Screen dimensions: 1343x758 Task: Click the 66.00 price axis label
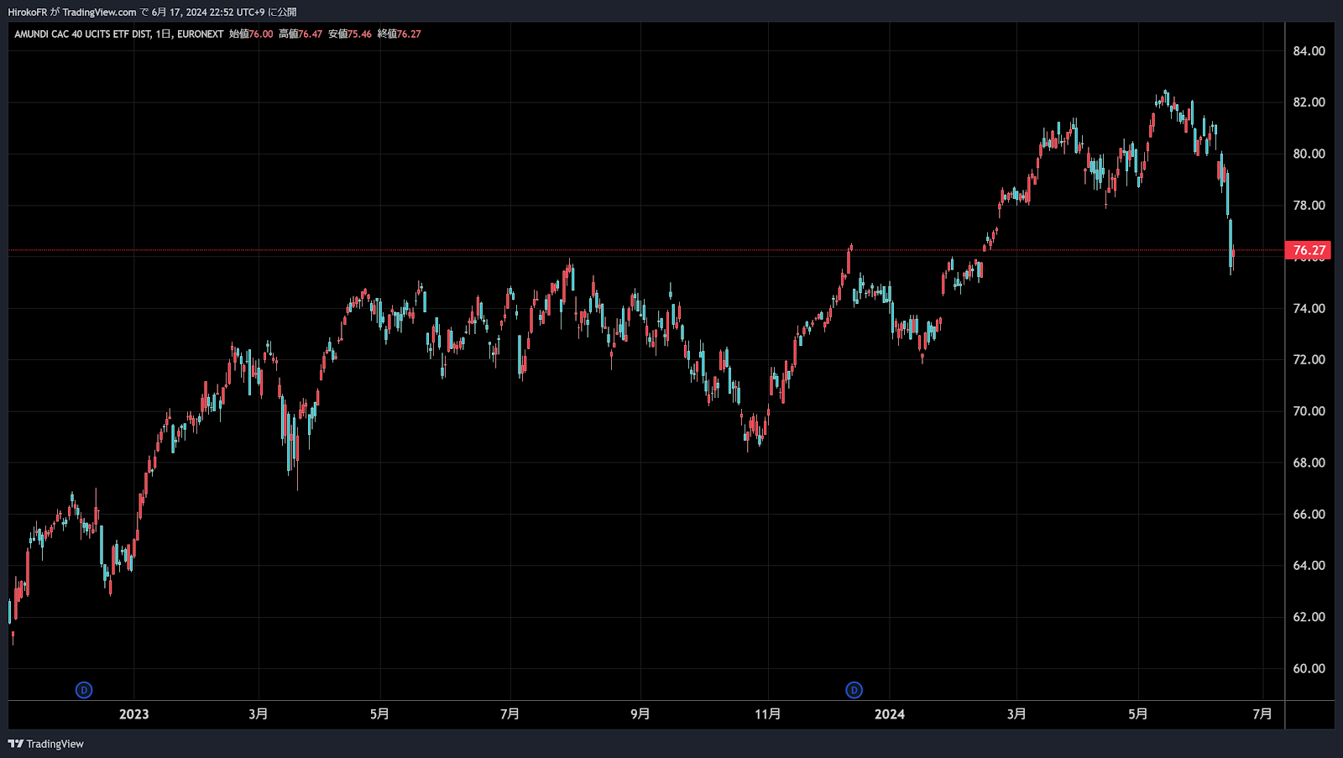click(1309, 514)
